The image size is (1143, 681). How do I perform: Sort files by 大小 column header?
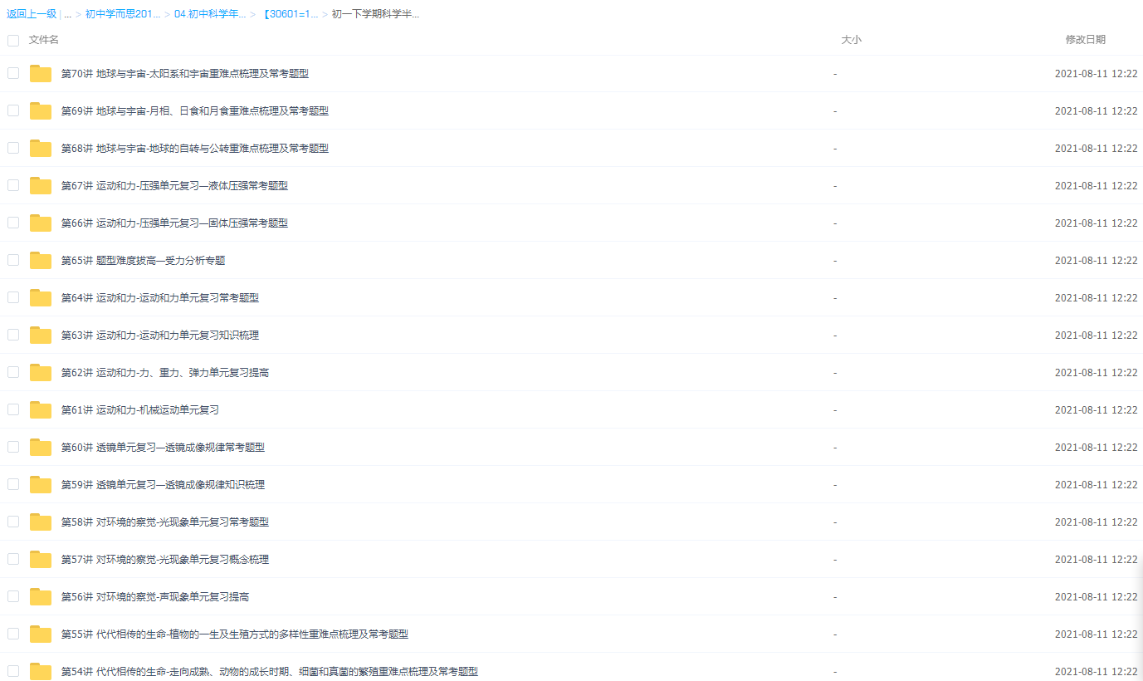pos(851,40)
